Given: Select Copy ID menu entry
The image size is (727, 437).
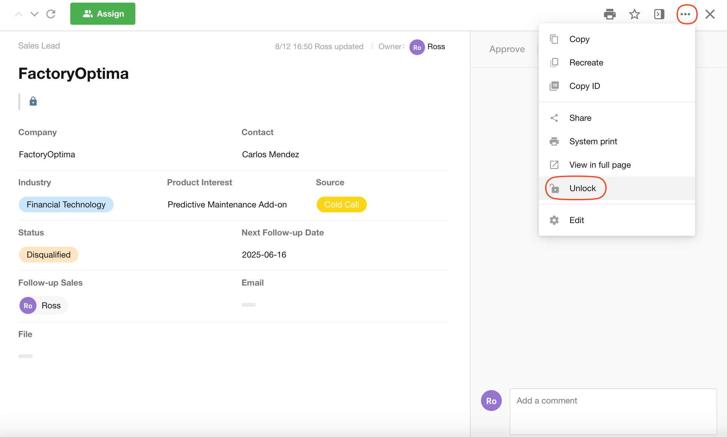Looking at the screenshot, I should 617,86.
